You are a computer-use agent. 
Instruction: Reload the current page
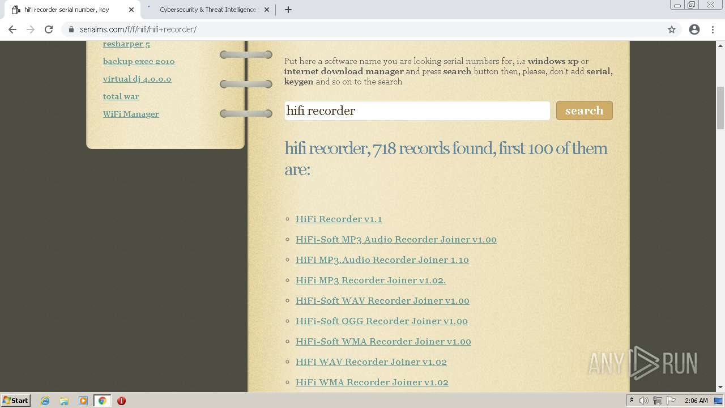click(49, 29)
